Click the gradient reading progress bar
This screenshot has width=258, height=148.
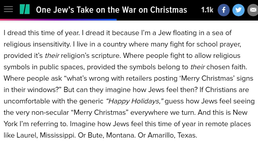58,20
